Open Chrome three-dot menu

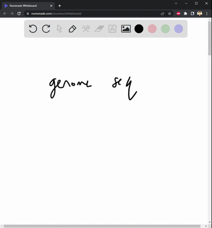(x=207, y=14)
